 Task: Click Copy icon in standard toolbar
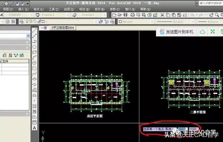tap(168, 15)
